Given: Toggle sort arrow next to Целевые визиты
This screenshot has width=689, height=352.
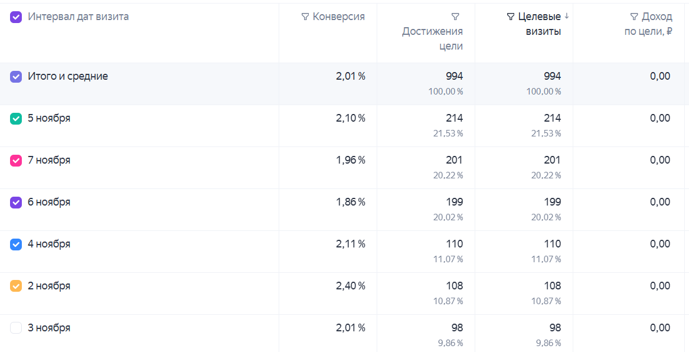Looking at the screenshot, I should [x=566, y=17].
